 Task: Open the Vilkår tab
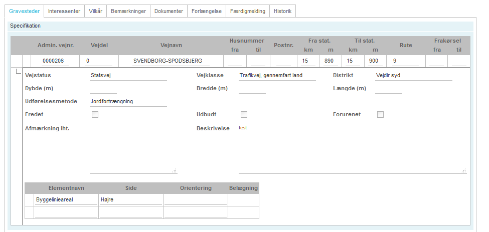(x=95, y=11)
